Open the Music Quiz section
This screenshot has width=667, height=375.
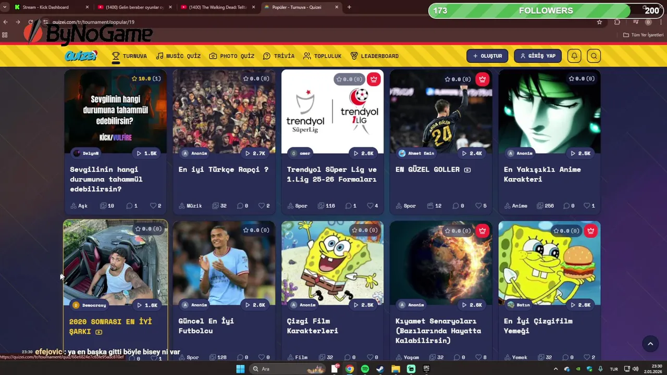pos(178,56)
